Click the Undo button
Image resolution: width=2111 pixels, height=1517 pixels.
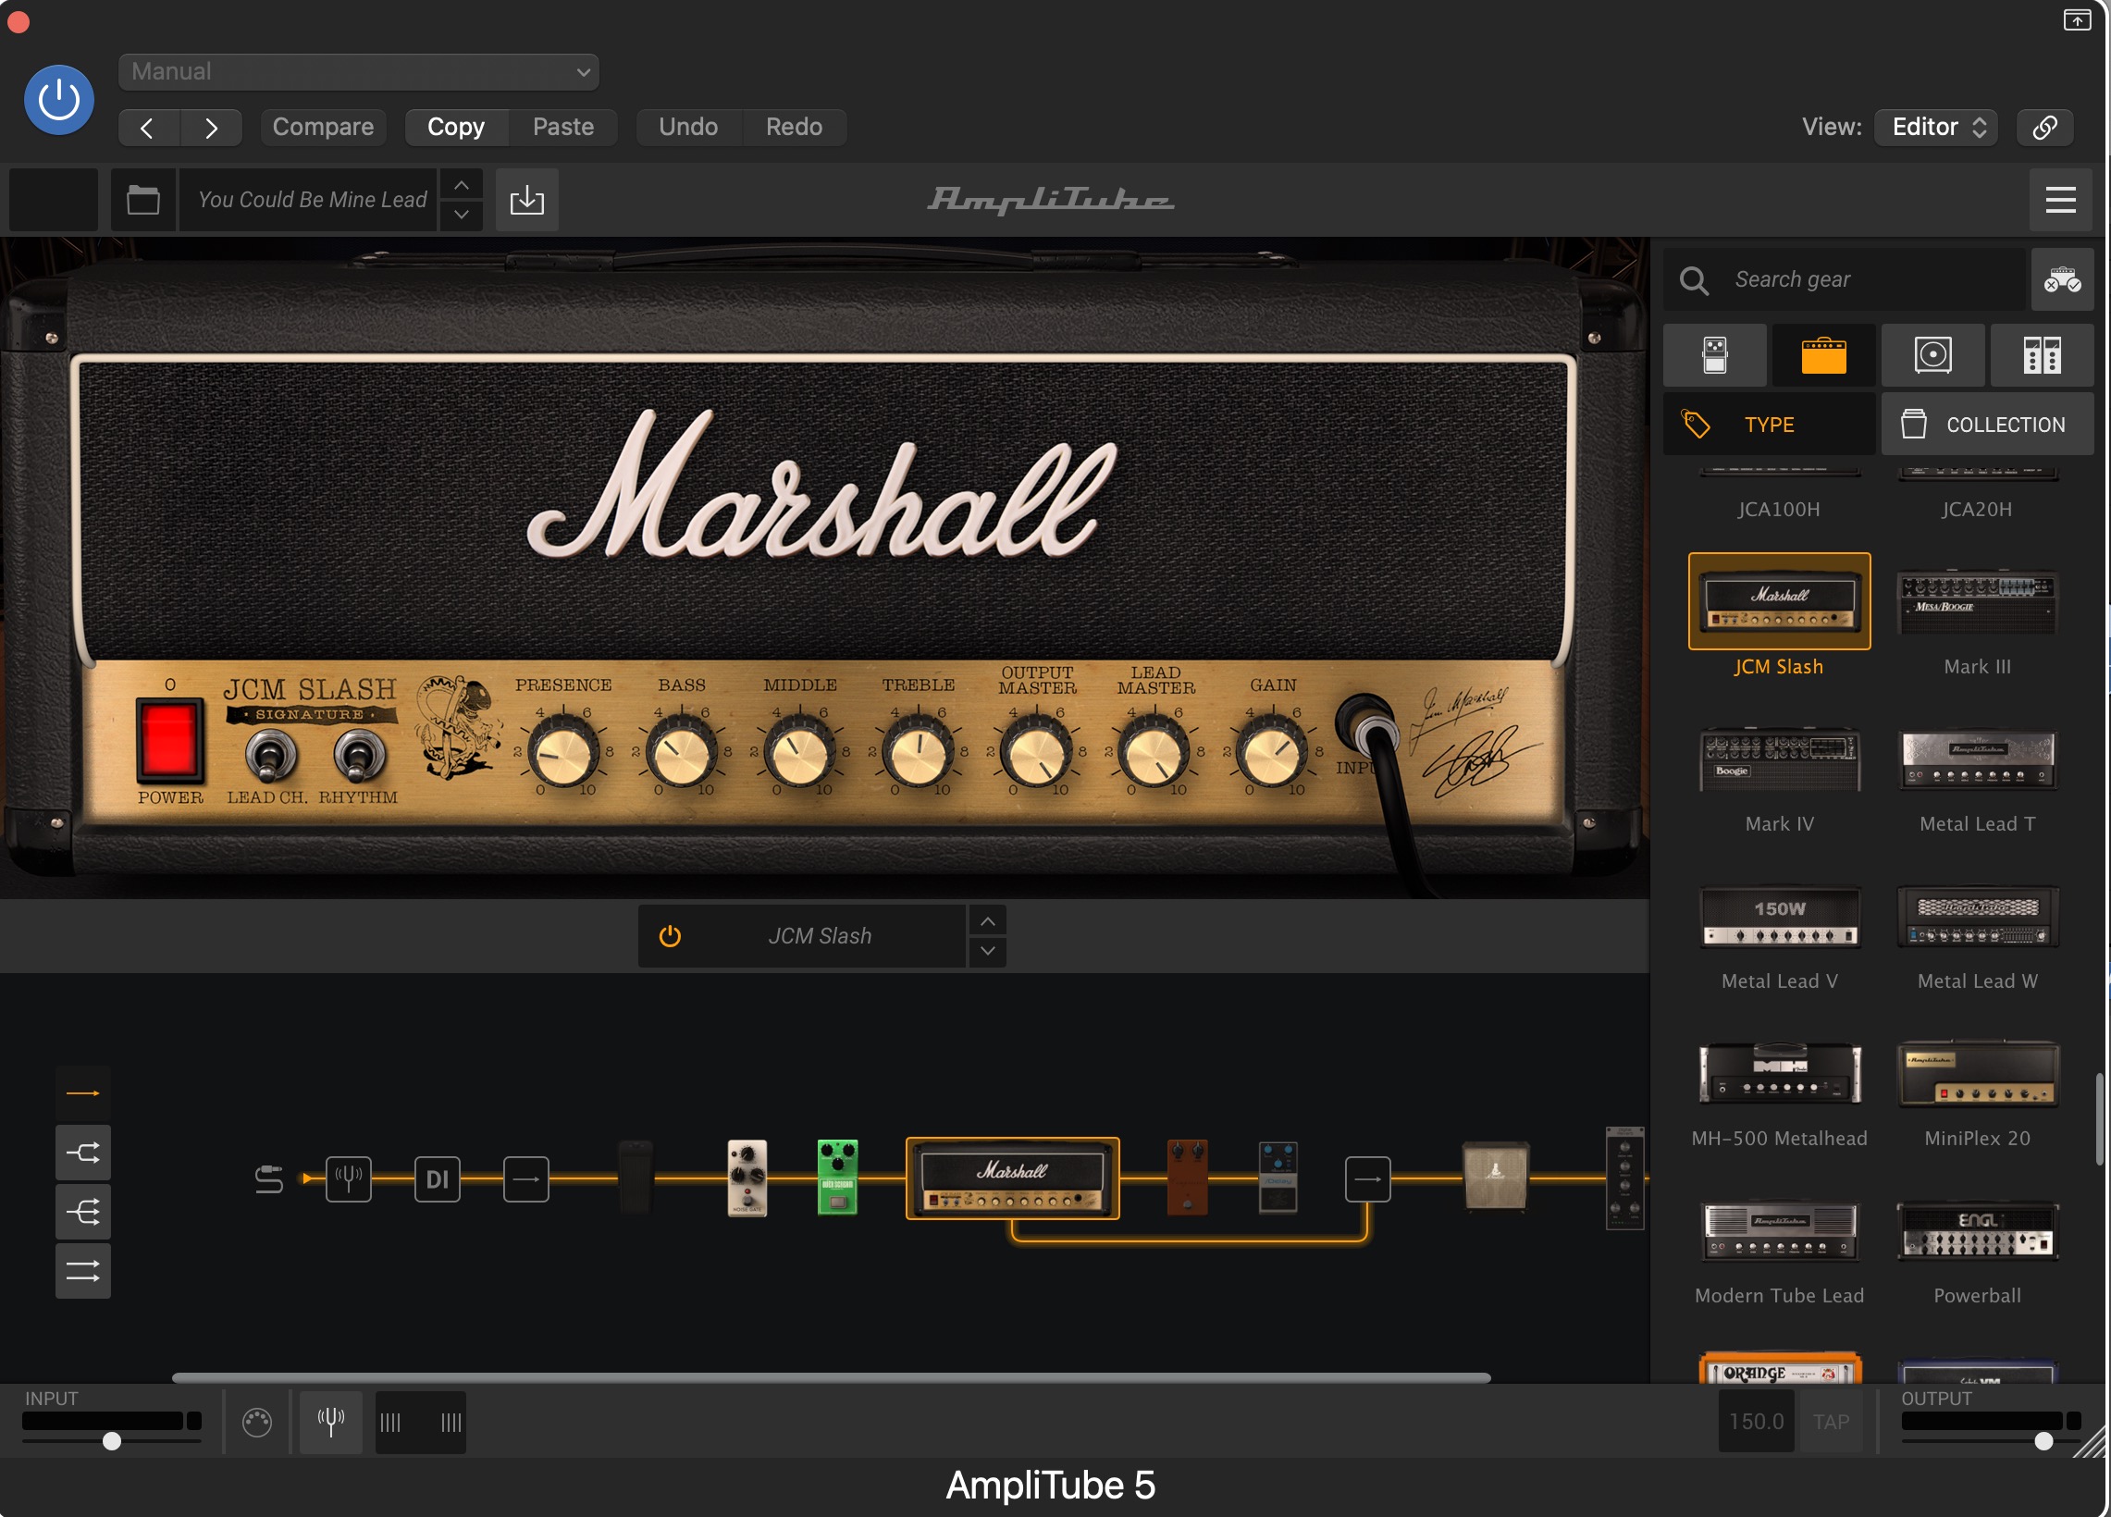point(688,127)
